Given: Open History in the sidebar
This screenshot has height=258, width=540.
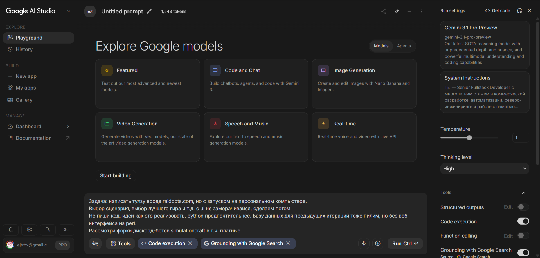Looking at the screenshot, I should click(39, 49).
